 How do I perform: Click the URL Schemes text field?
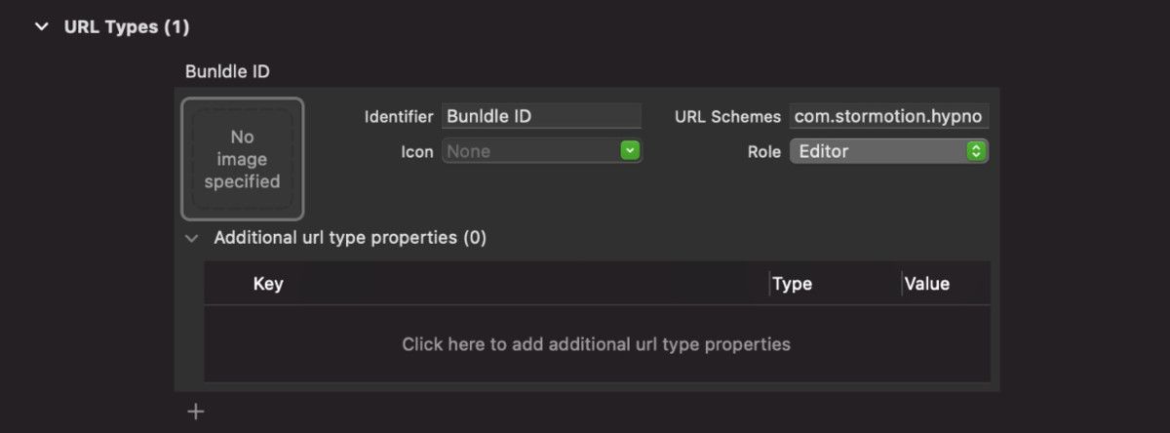click(888, 116)
